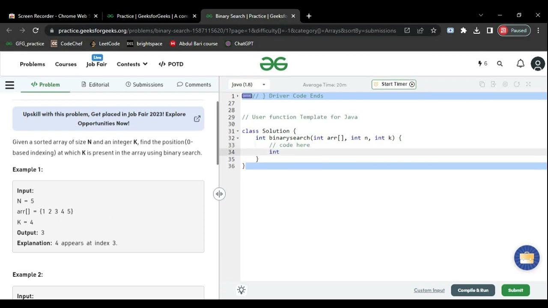Expand editor to fullscreen icon
This screenshot has height=308, width=548.
[x=528, y=84]
